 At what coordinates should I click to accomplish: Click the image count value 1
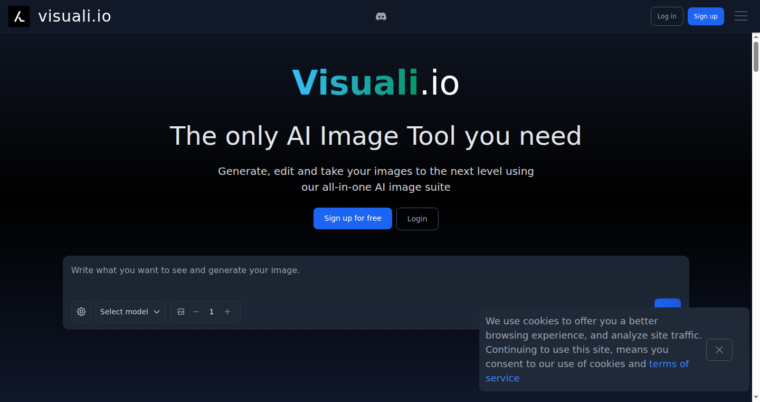[212, 312]
